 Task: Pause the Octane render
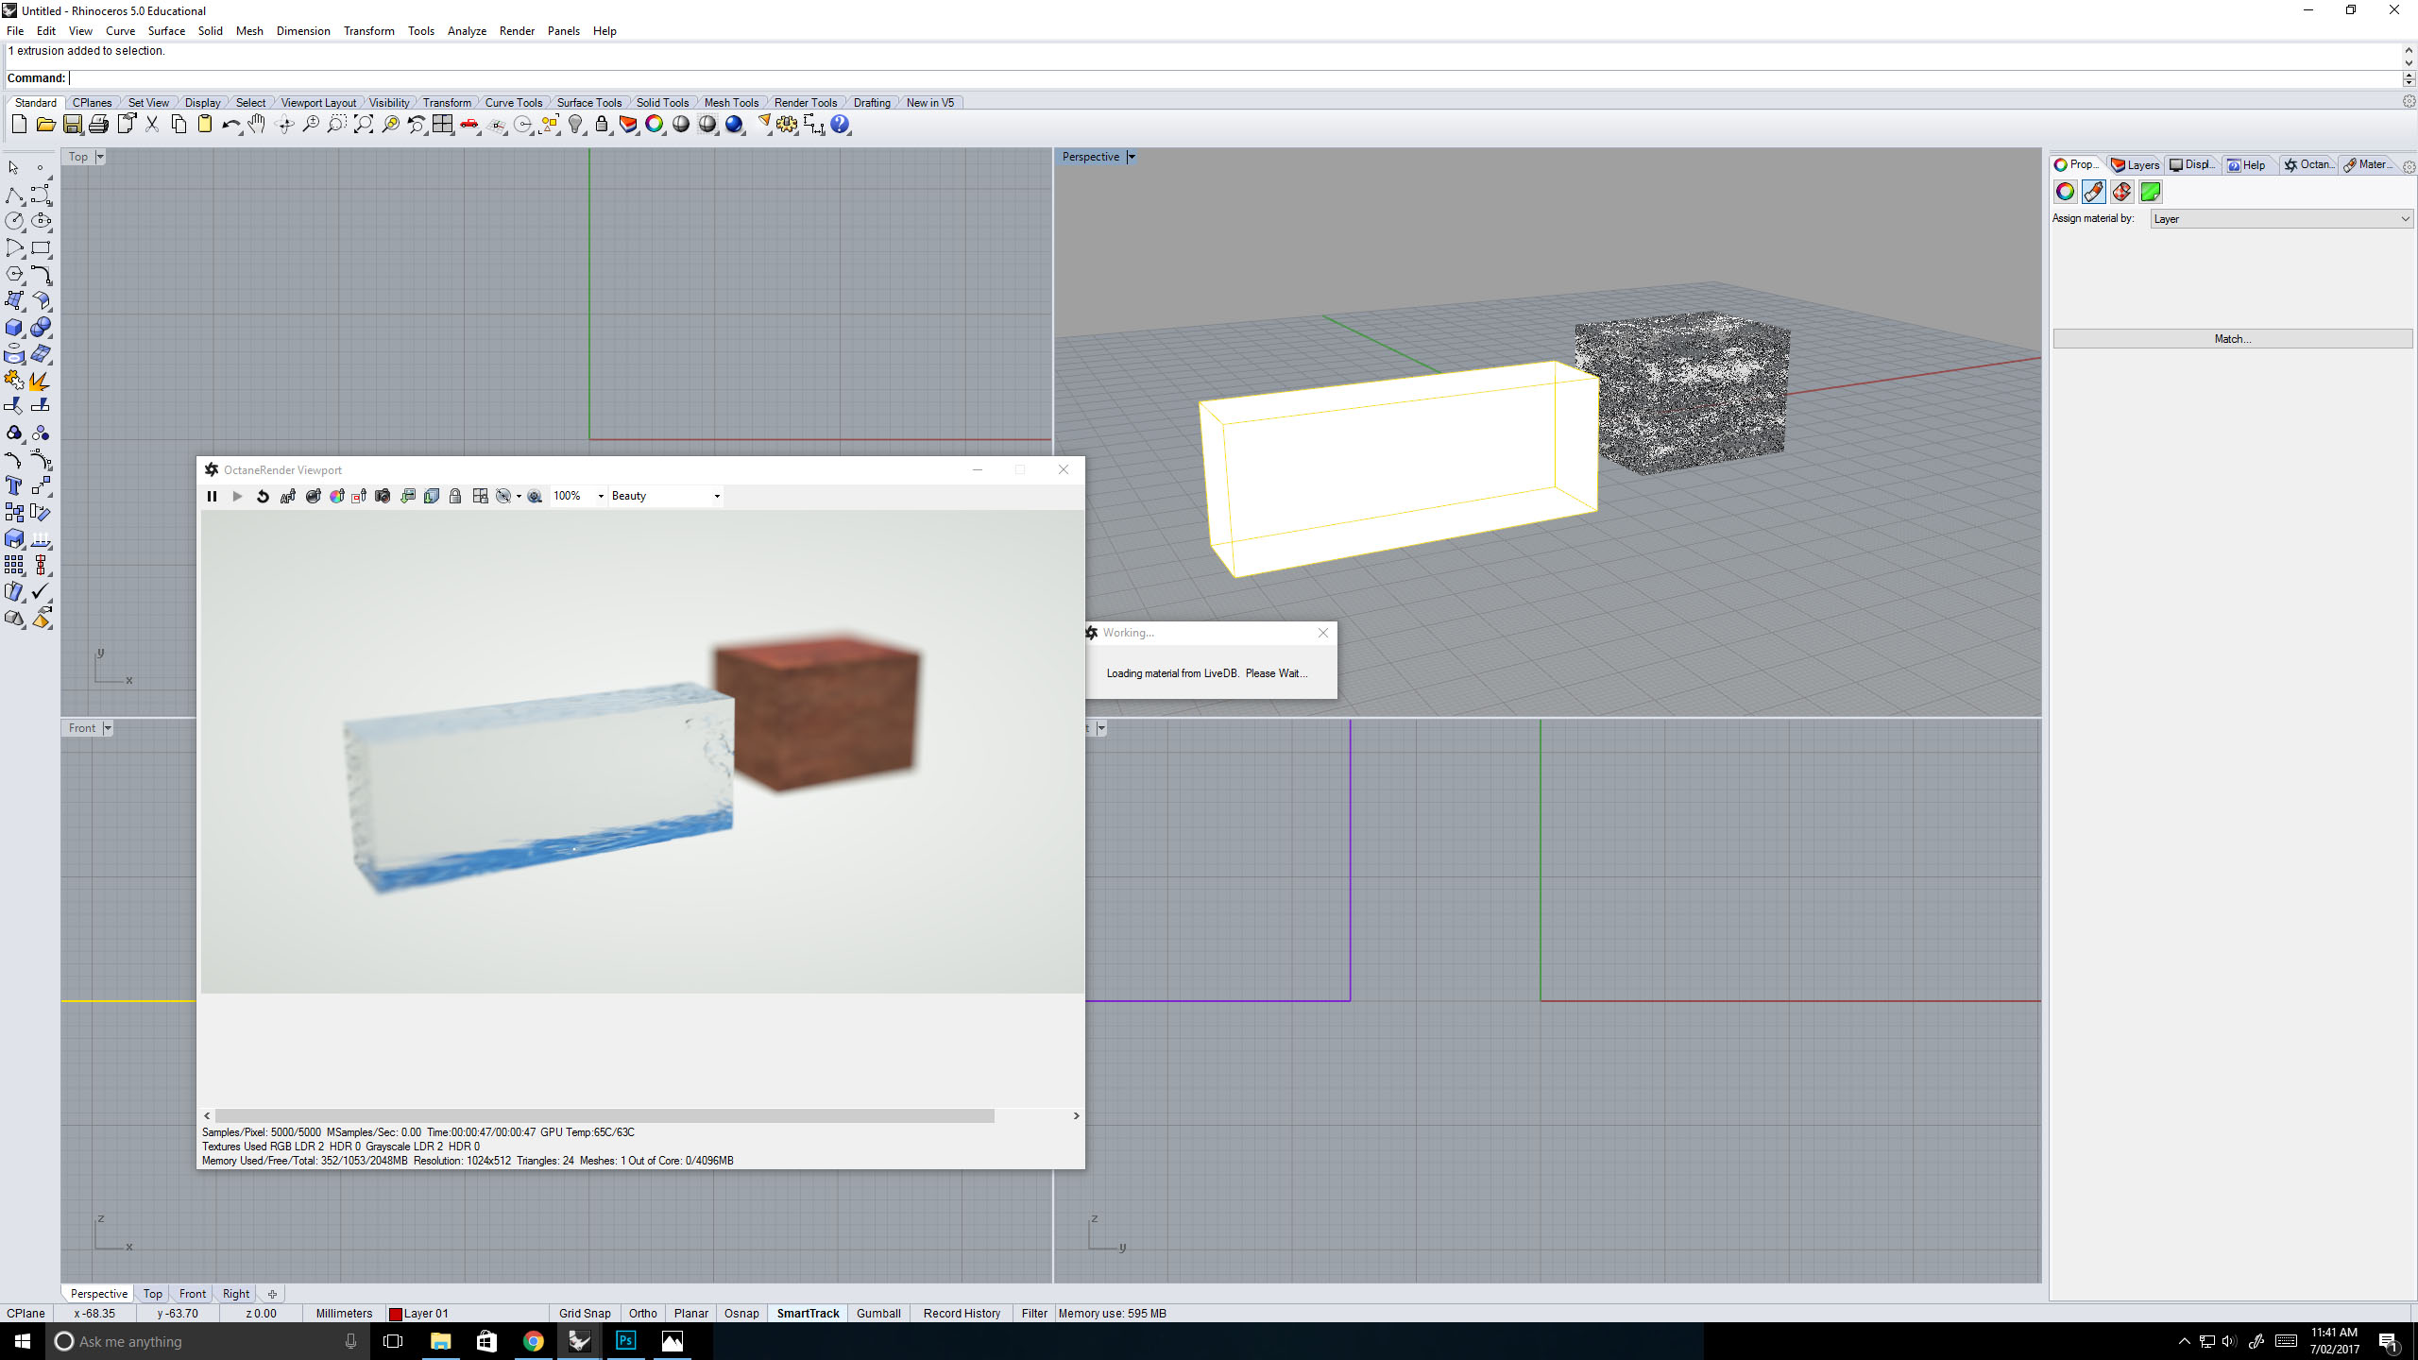212,496
